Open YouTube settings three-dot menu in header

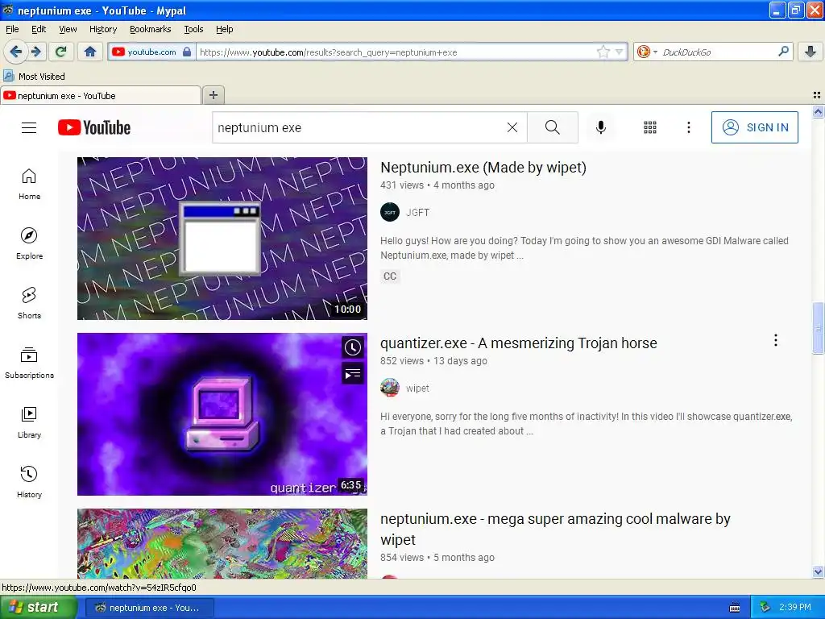tap(689, 127)
